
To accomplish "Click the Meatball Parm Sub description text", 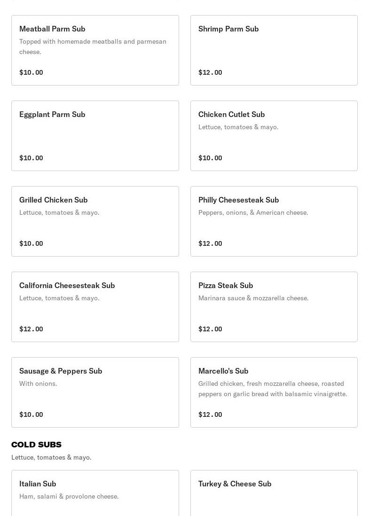I will (93, 47).
